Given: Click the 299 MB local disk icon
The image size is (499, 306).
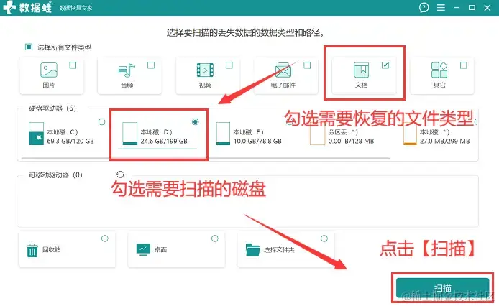Looking at the screenshot, I should (x=410, y=135).
